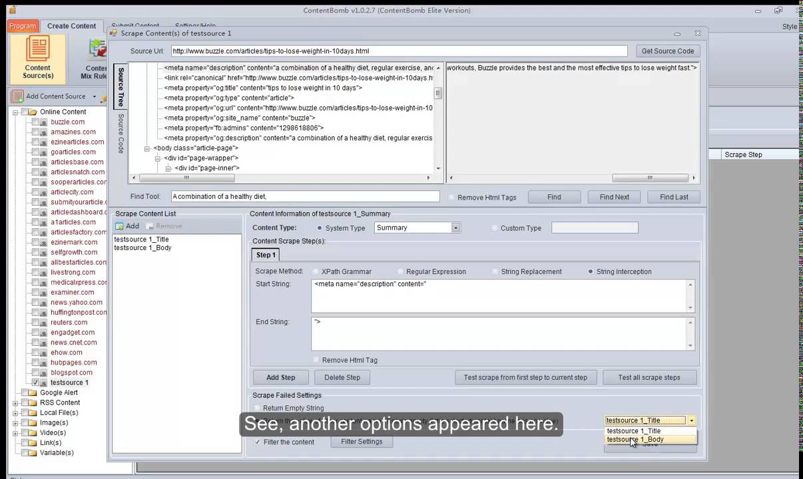Click the Google Alert folder icon

[33, 393]
